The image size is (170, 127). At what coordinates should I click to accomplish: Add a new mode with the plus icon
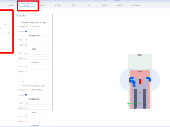[x=6, y=24]
